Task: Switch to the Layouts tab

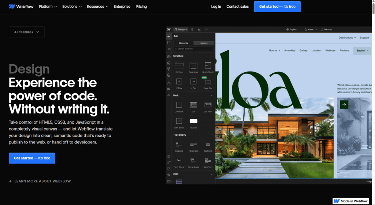Action: point(203,43)
